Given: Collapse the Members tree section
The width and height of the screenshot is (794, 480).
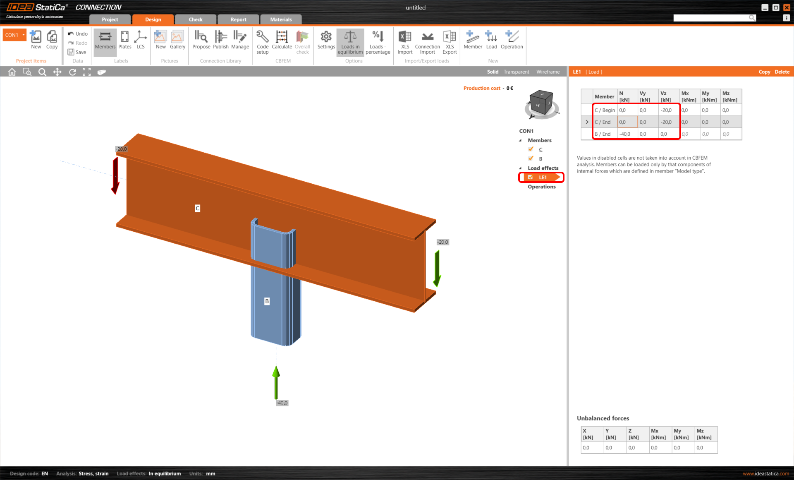Looking at the screenshot, I should pos(520,140).
